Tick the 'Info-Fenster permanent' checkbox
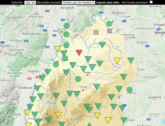This screenshot has width=165, height=126. pyautogui.click(x=151, y=2)
